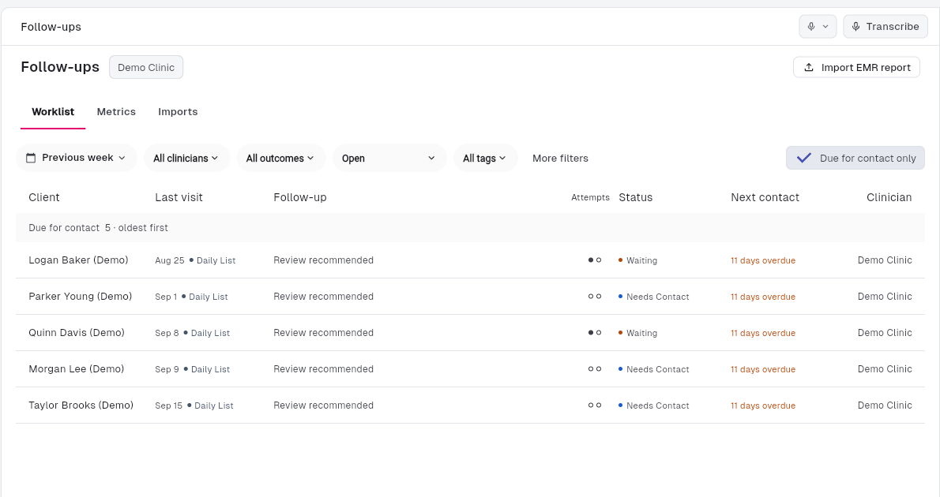Click the Demo Clinic badge

point(146,68)
